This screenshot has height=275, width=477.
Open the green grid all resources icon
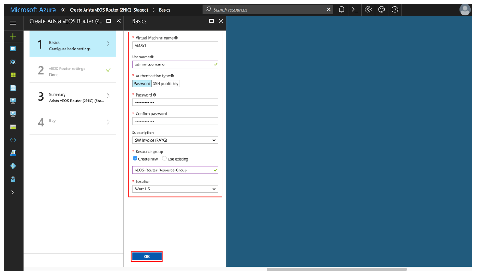[13, 75]
